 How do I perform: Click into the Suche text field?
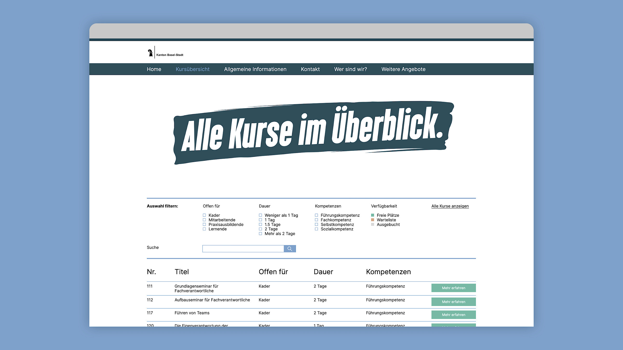243,249
